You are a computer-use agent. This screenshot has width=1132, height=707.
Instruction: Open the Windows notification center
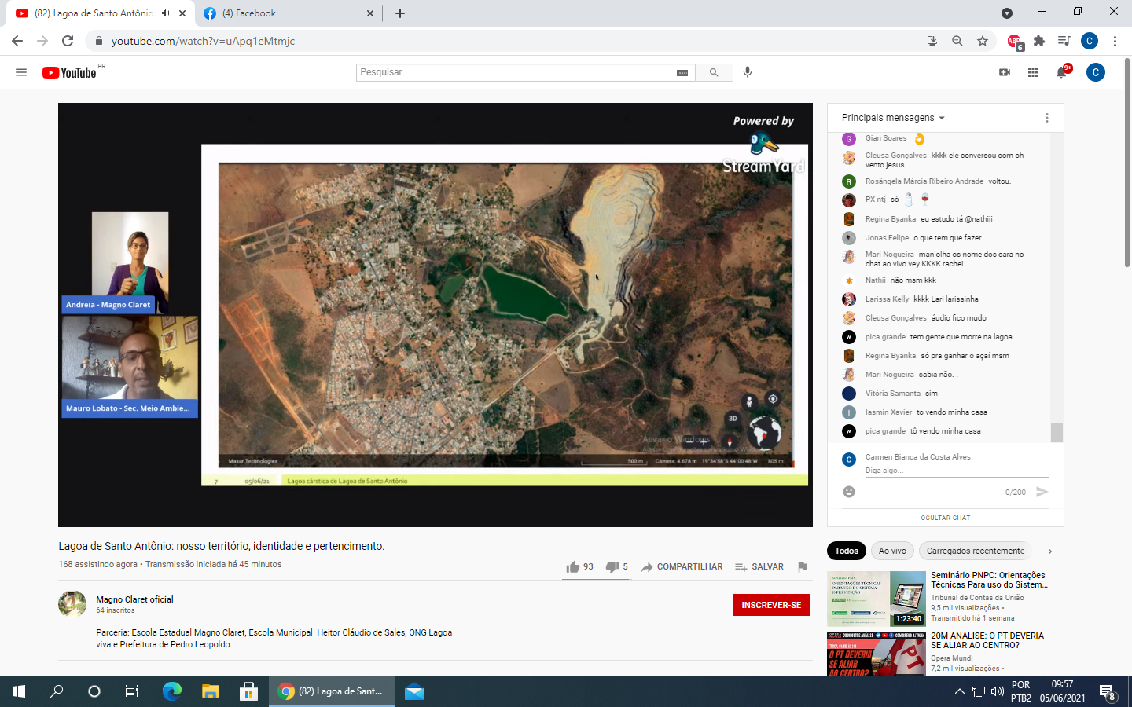click(x=1108, y=692)
